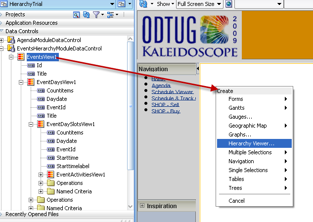Click the HierarchyTrial application icon

pos(4,4)
